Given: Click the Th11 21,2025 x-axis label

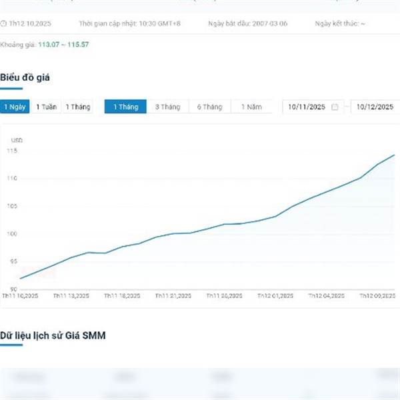Looking at the screenshot, I should coord(173,295).
